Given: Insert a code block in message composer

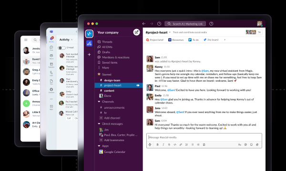Looking at the screenshot, I should pos(204,145).
